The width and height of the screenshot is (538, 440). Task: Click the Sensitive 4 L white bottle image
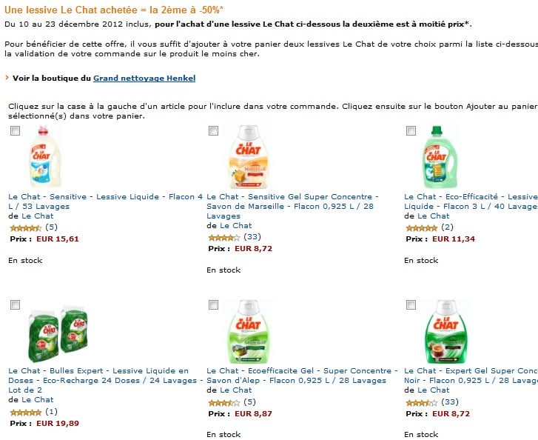point(44,156)
